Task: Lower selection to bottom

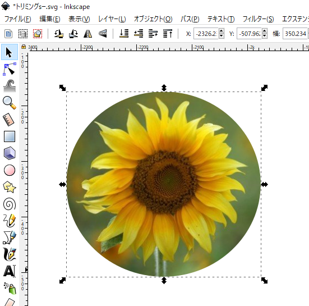Action: (124, 34)
